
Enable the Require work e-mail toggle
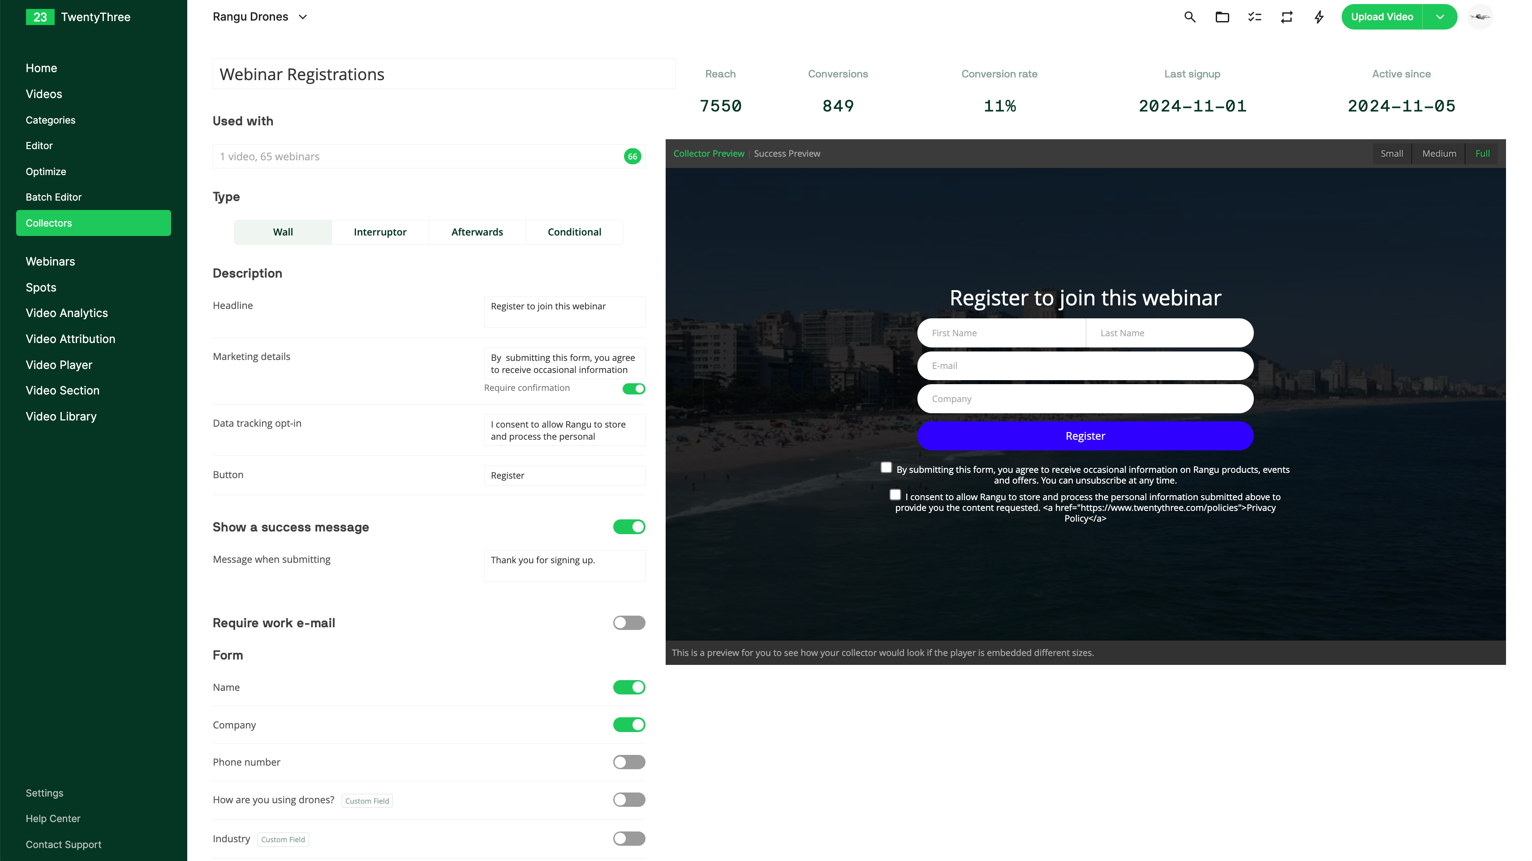point(628,622)
